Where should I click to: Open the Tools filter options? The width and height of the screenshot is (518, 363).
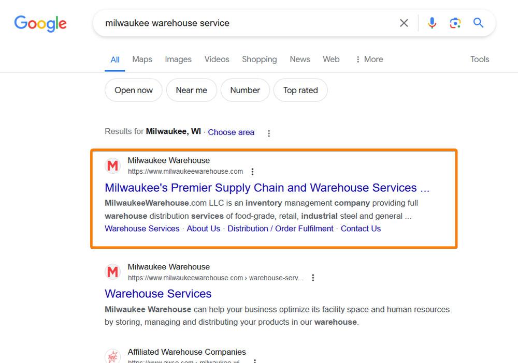(x=480, y=59)
